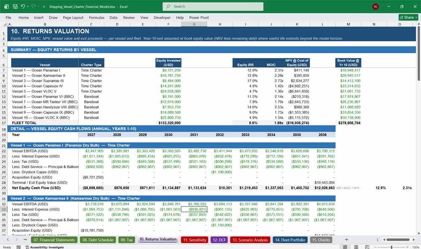Click the tab bar splitter dots

[x=378, y=240]
